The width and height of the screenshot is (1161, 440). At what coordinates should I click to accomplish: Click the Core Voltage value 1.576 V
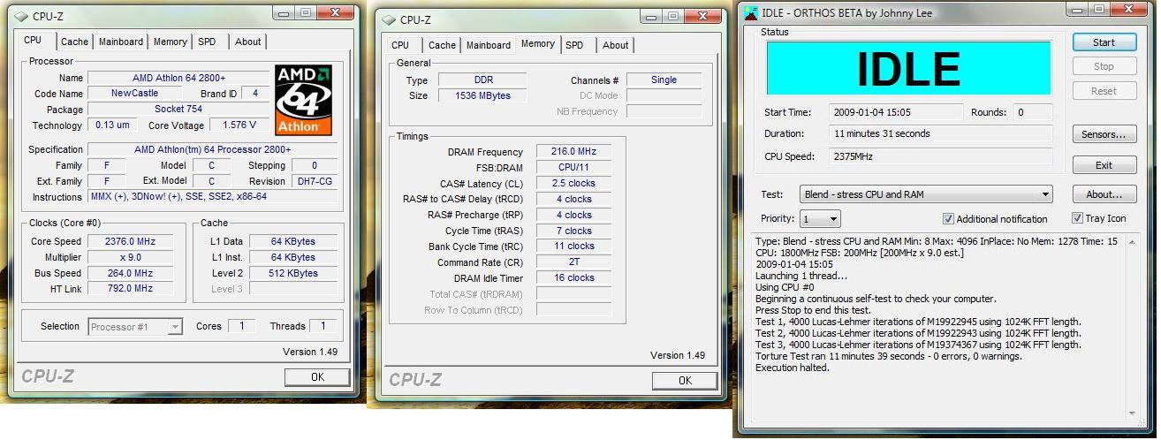click(x=238, y=125)
